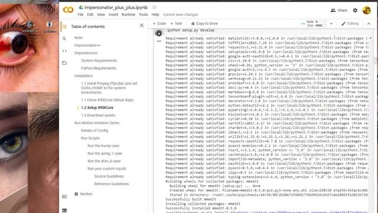This screenshot has height=213, width=378.
Task: Jump to System Requirements
Action: (99, 60)
